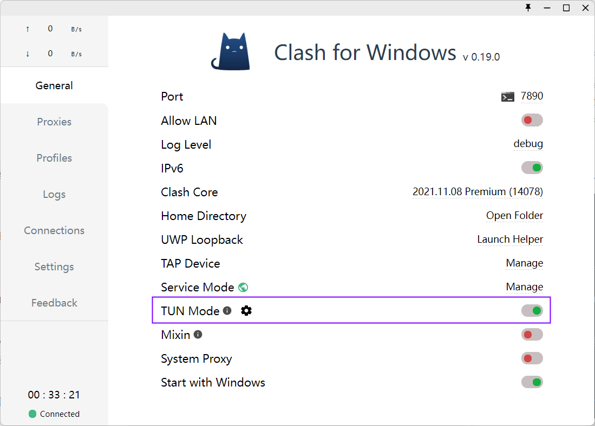Open the Profiles tab

[54, 158]
